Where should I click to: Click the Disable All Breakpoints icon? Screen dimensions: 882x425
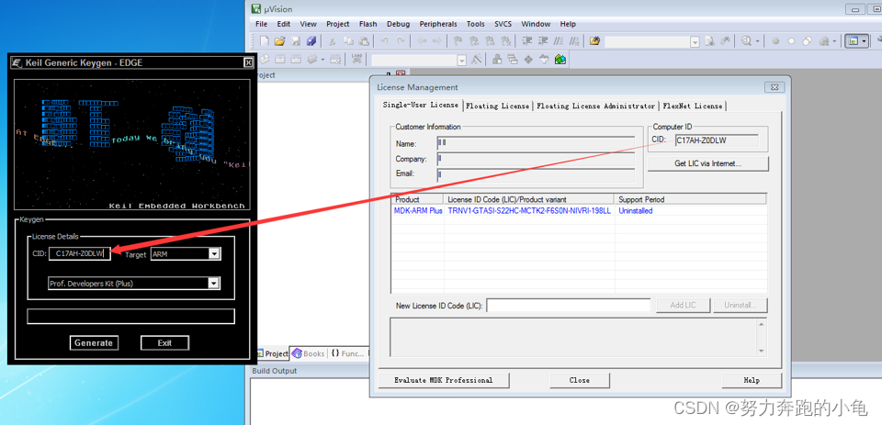pos(808,41)
